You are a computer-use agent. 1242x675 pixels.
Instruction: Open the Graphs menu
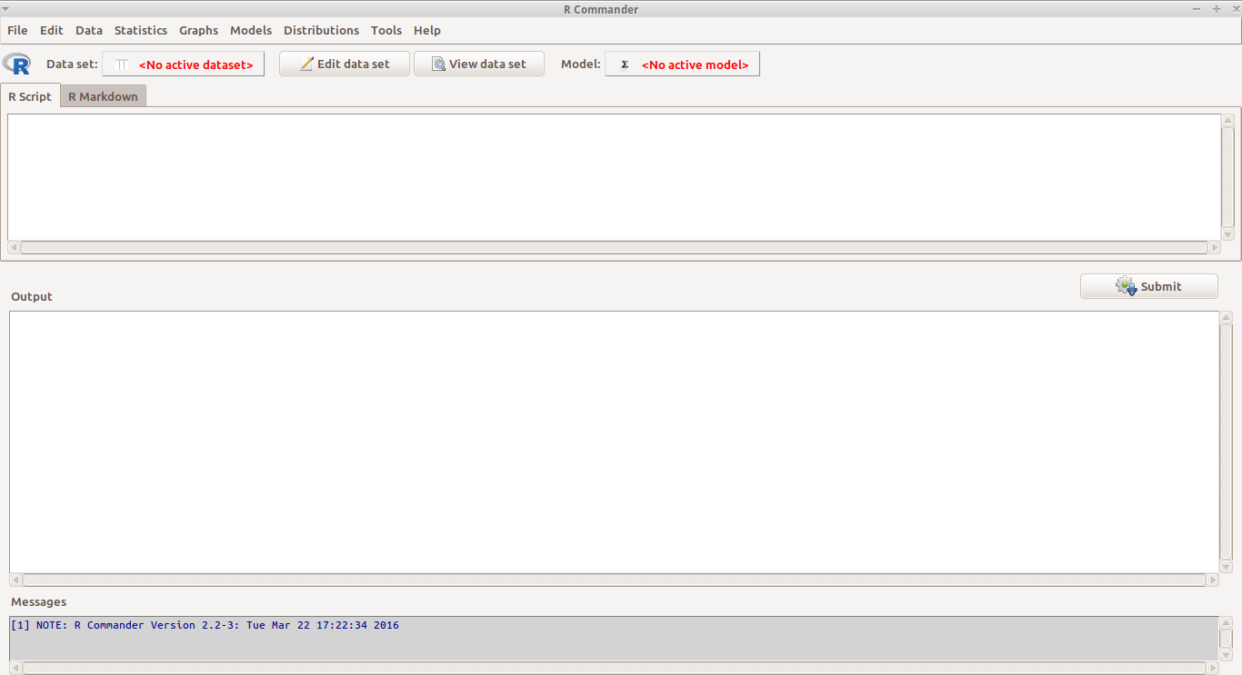point(198,30)
